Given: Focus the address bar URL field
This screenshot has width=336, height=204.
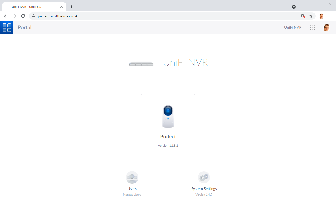Looking at the screenshot, I should point(158,16).
